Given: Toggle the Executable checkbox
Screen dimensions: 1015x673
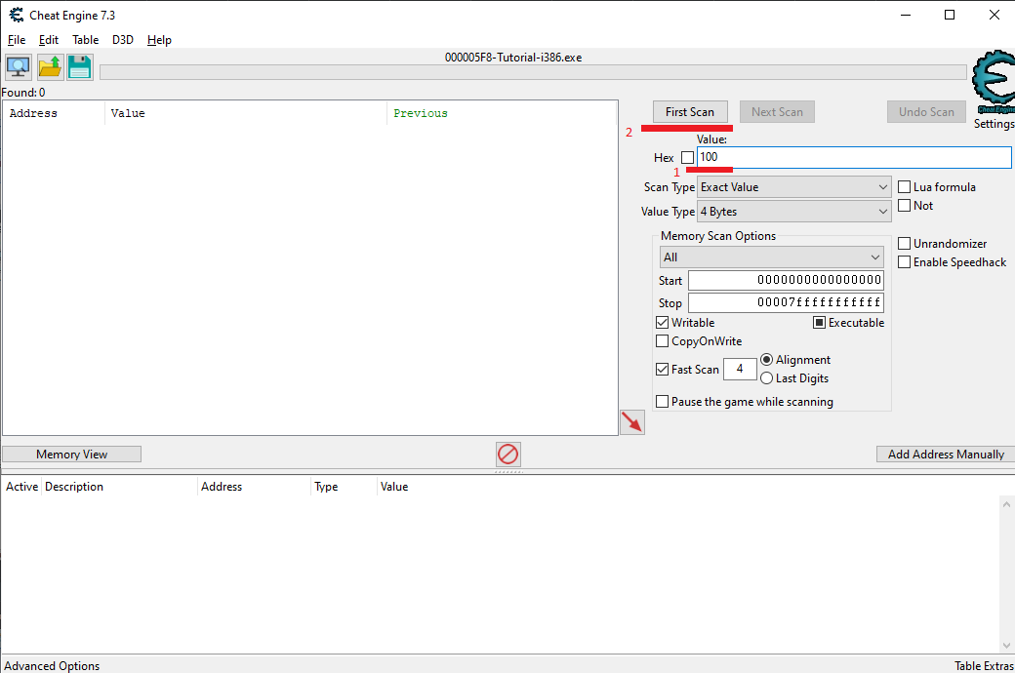Looking at the screenshot, I should [x=820, y=322].
